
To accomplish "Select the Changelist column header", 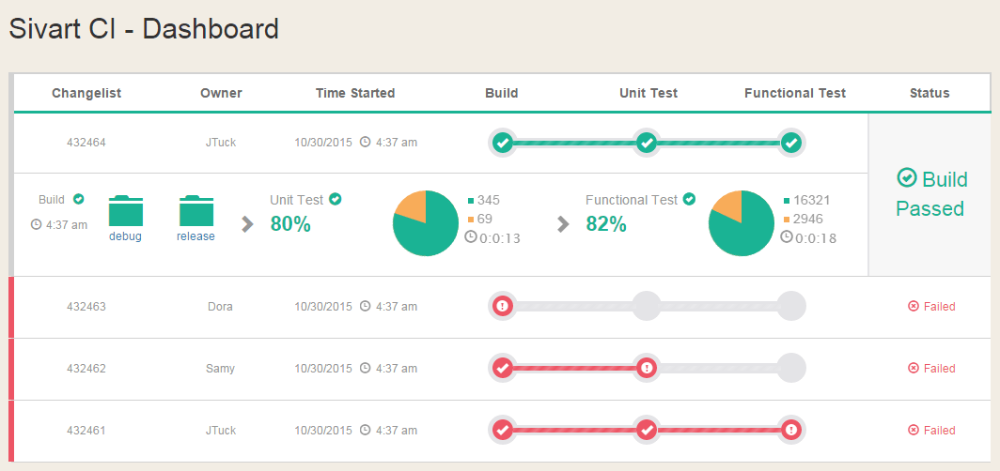I will click(x=86, y=93).
